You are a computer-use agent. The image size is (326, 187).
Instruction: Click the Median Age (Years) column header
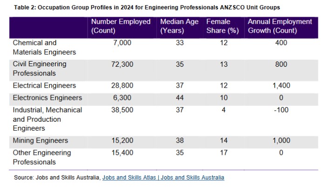(x=179, y=27)
